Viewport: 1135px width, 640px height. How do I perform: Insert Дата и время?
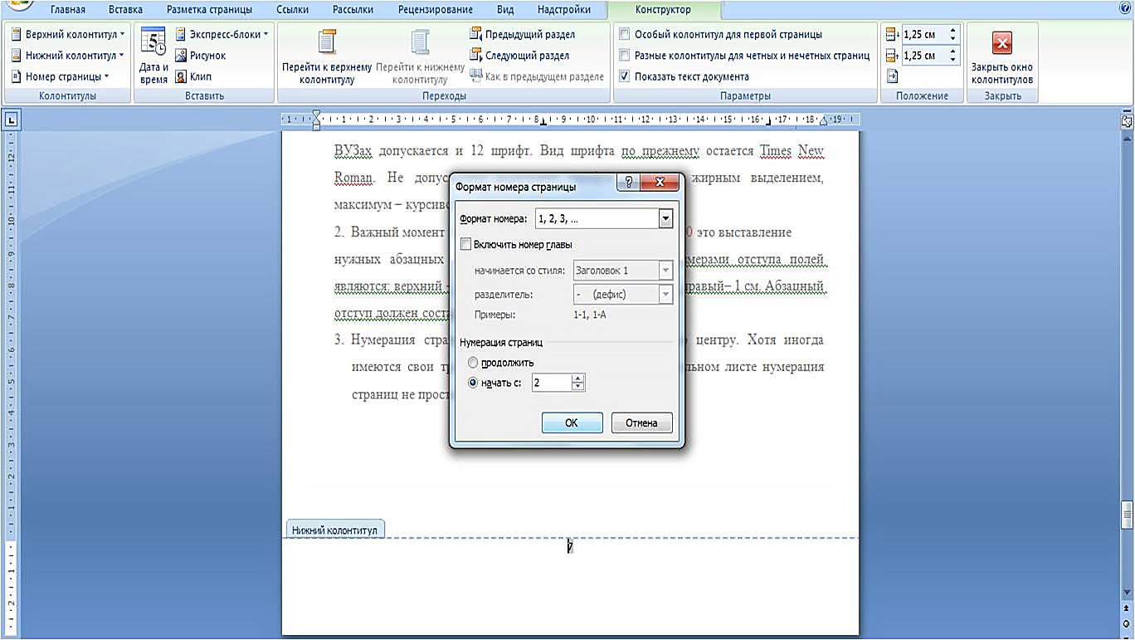coord(153,56)
